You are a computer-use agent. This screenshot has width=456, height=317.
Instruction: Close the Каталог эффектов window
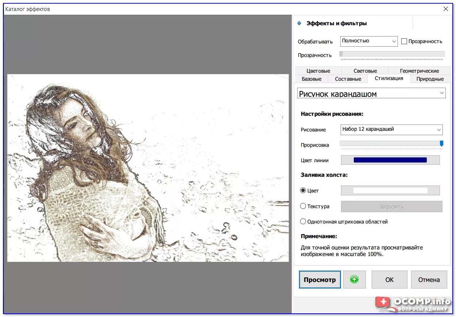(445, 9)
